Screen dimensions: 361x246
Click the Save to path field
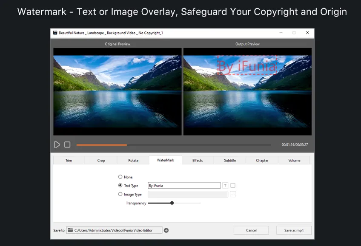click(114, 230)
